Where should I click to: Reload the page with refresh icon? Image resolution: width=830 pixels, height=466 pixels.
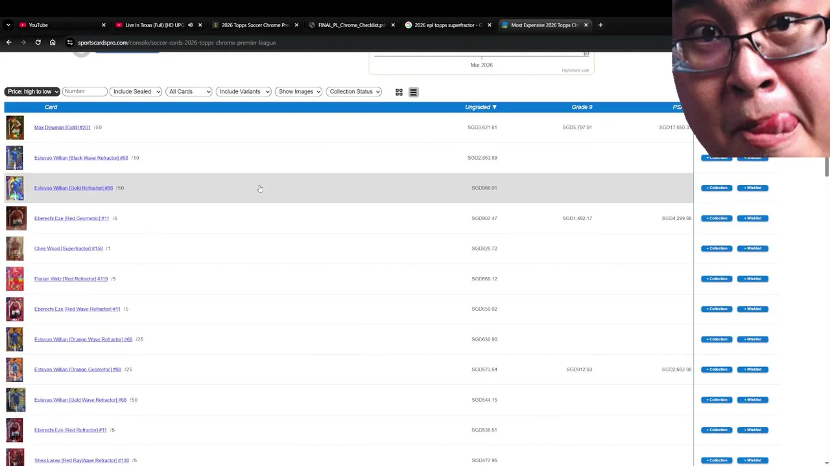(38, 43)
